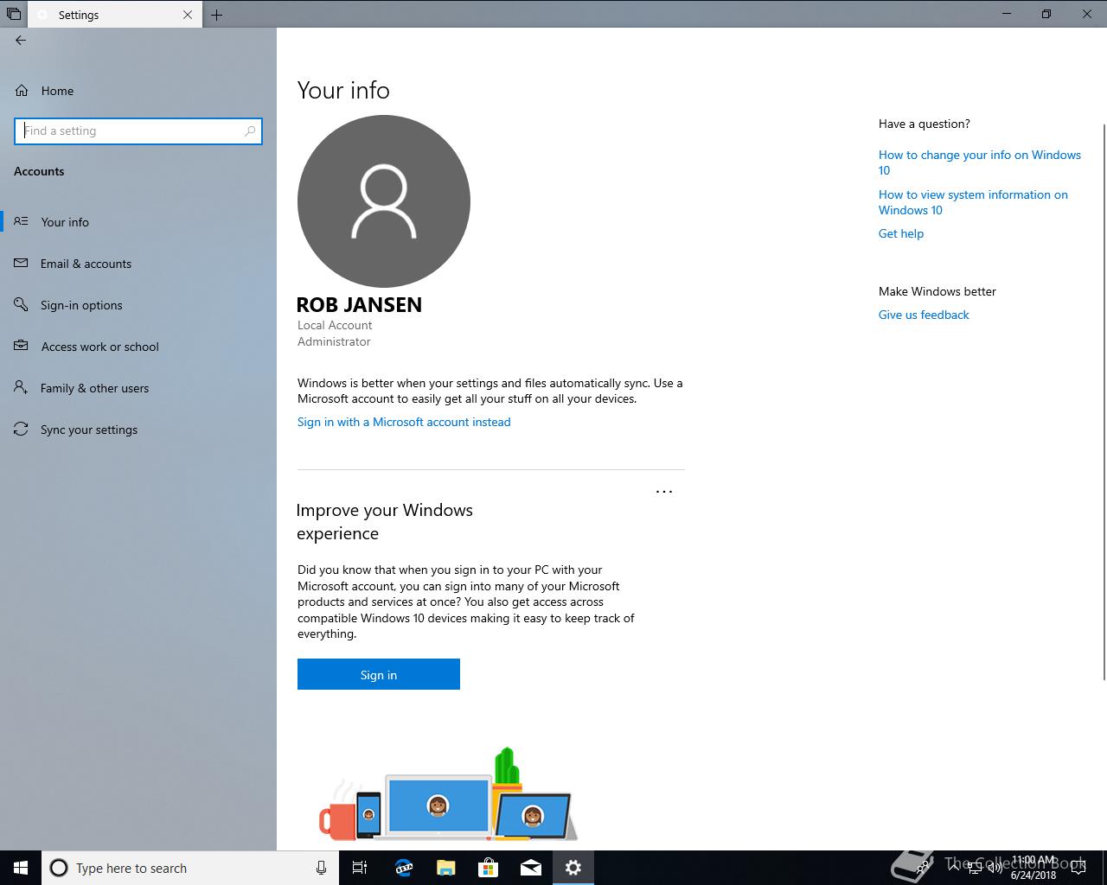The width and height of the screenshot is (1107, 885).
Task: Click Give us feedback link
Action: (x=924, y=315)
